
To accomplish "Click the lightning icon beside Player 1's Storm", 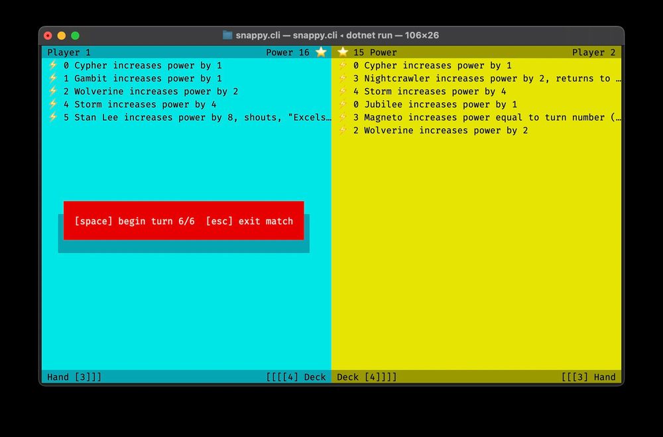I will point(53,104).
